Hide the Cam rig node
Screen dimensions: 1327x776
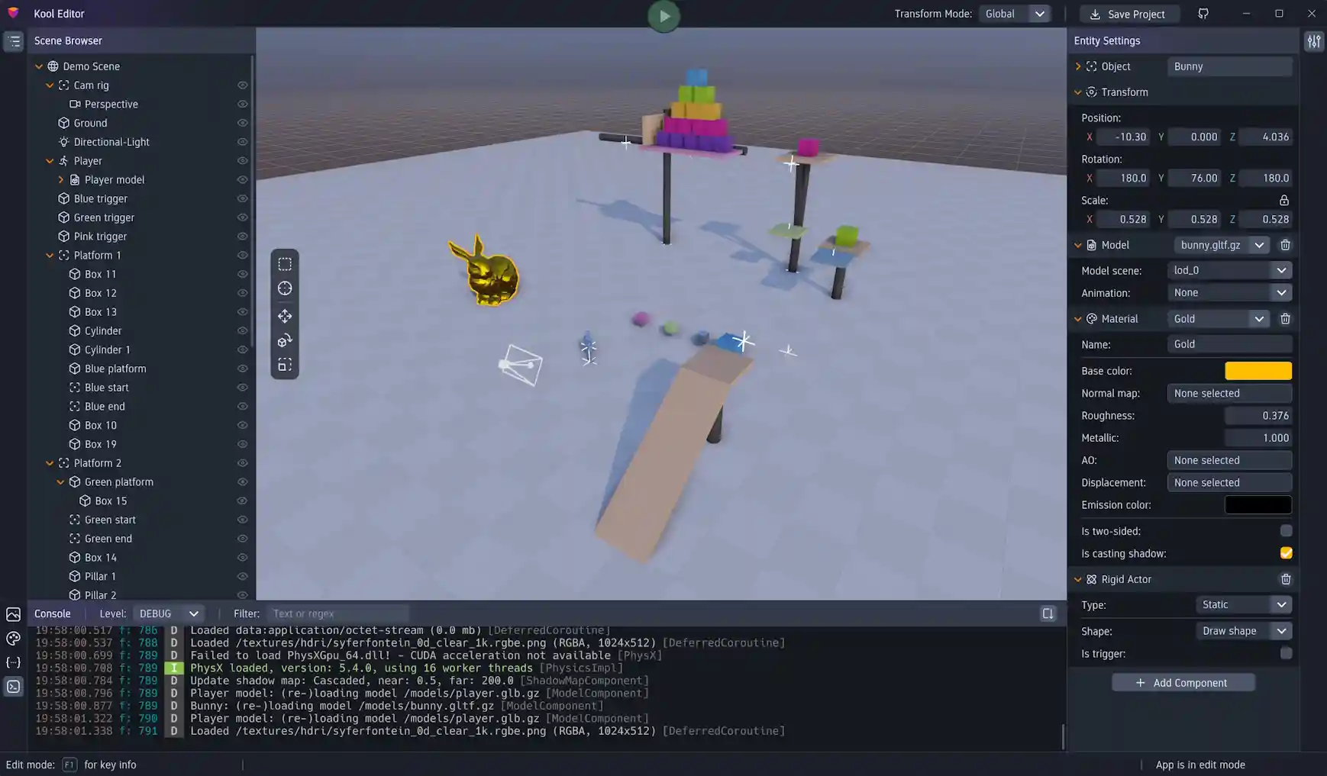click(x=242, y=85)
